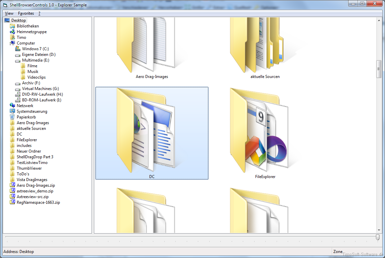
Task: Select TestListviewTimo label in tree
Action: (x=32, y=163)
